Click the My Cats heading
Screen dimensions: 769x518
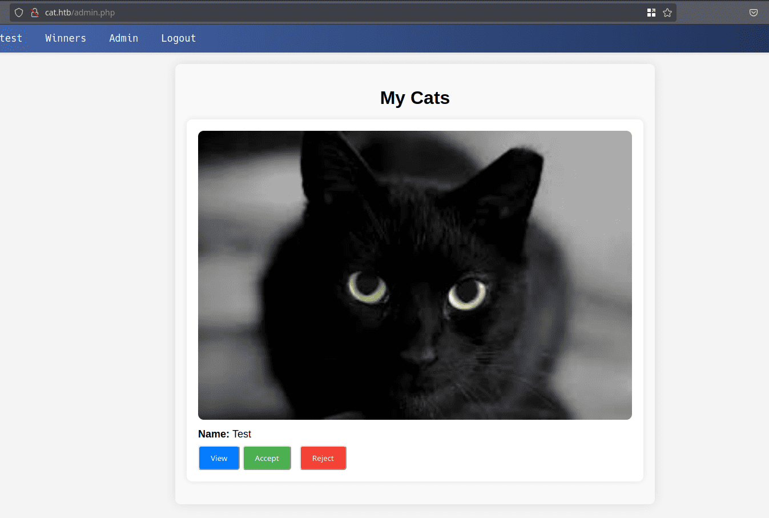pos(414,98)
